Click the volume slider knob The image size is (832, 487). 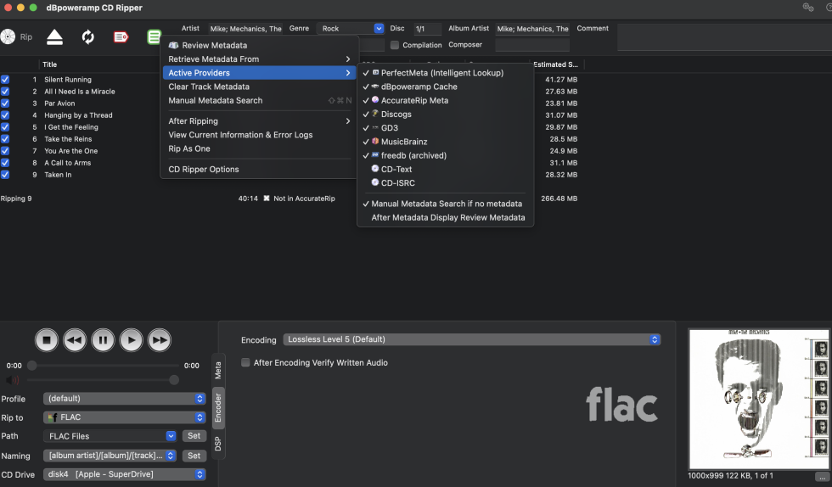coord(173,380)
